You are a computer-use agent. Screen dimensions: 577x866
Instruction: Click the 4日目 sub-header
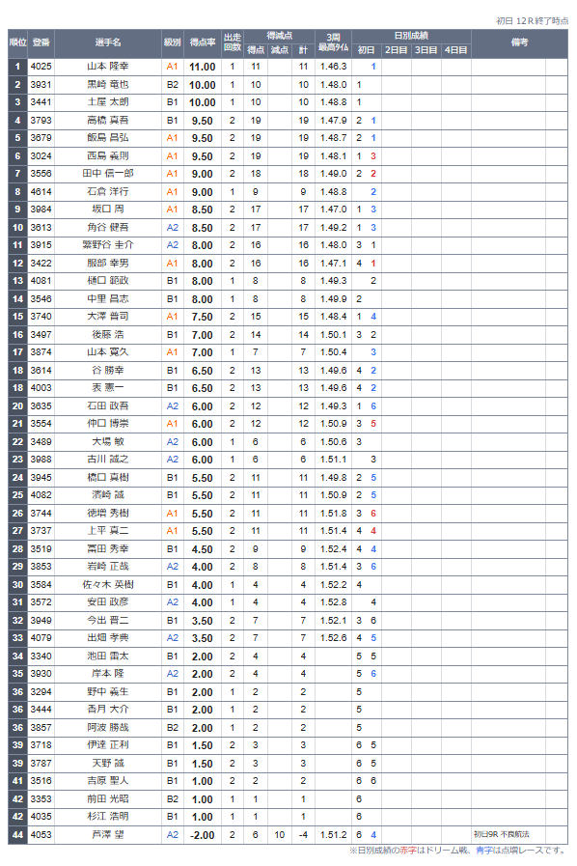(x=456, y=50)
